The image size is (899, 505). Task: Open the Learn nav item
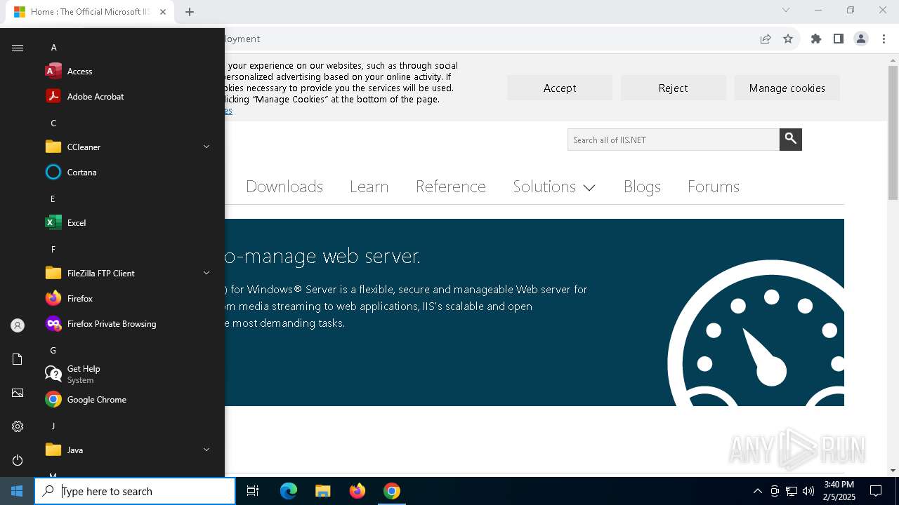pos(369,187)
